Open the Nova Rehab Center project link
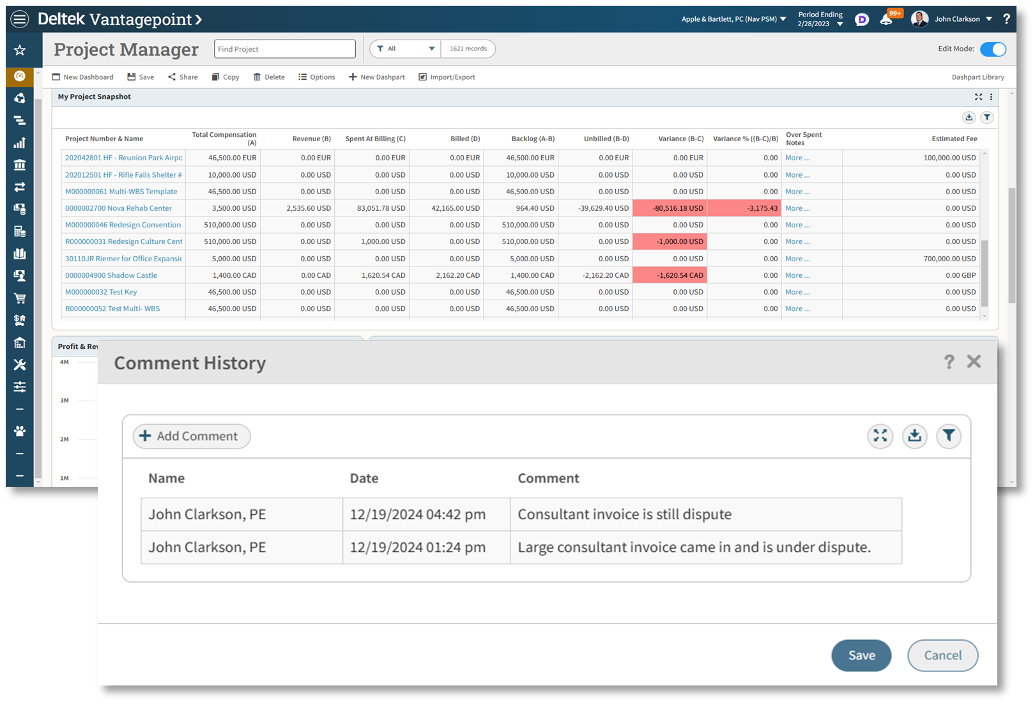The height and width of the screenshot is (704, 1035). tap(118, 208)
